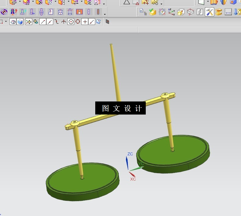Click the yellow face with red crosses icon
Image resolution: width=241 pixels, height=216 pixels.
[x=145, y=2]
